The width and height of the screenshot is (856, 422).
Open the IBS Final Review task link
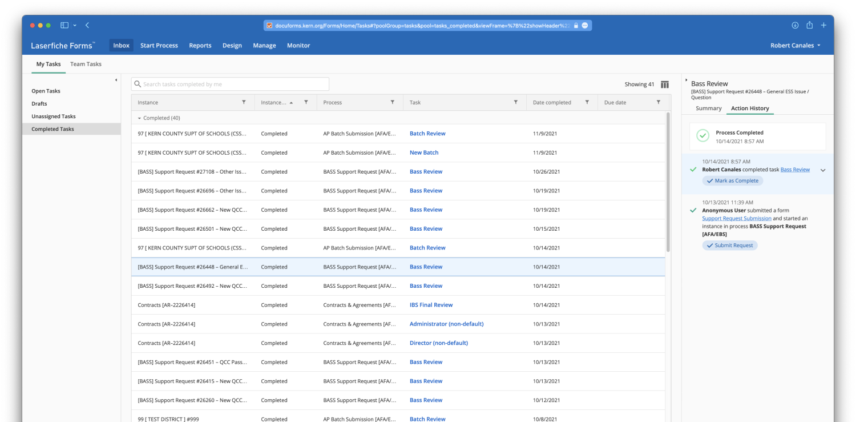point(431,305)
